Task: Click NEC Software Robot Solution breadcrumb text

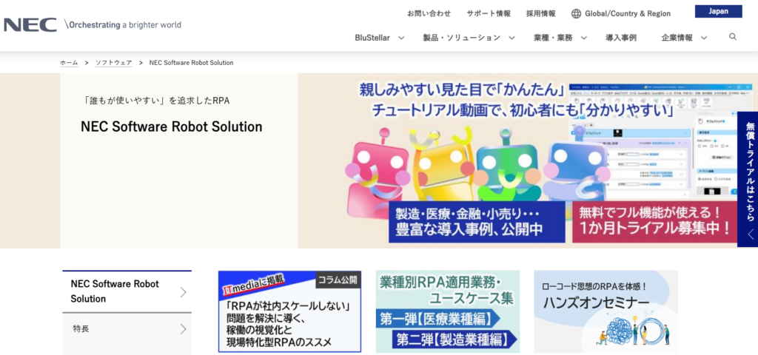Action: (x=192, y=63)
